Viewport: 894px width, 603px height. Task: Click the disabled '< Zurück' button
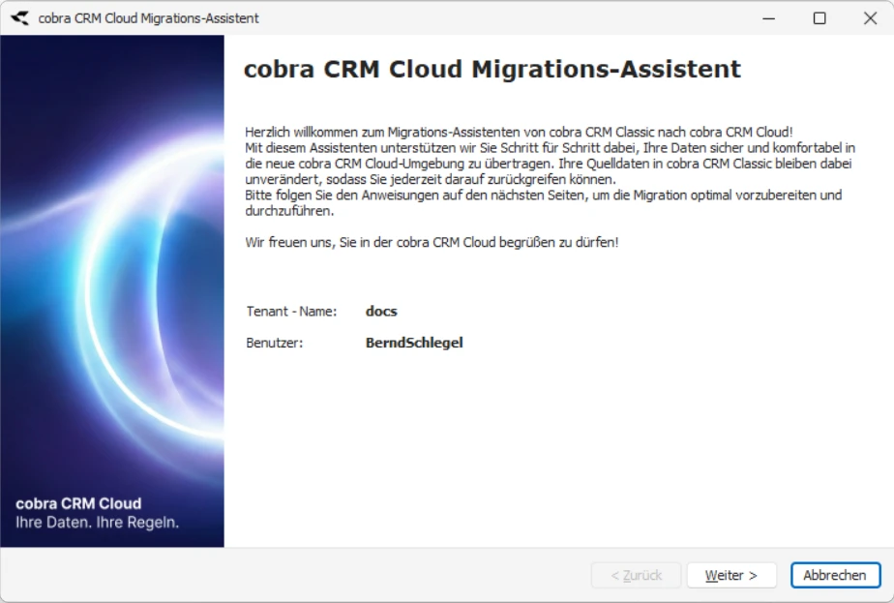tap(634, 575)
